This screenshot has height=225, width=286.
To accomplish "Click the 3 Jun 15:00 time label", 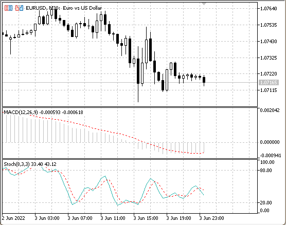I will pos(146,218).
